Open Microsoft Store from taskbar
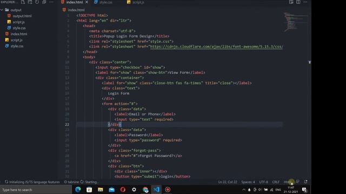The width and height of the screenshot is (346, 194). [x=89, y=190]
